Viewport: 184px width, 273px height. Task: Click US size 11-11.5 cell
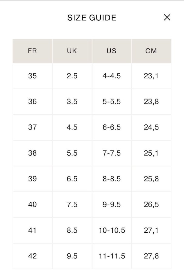(112, 256)
